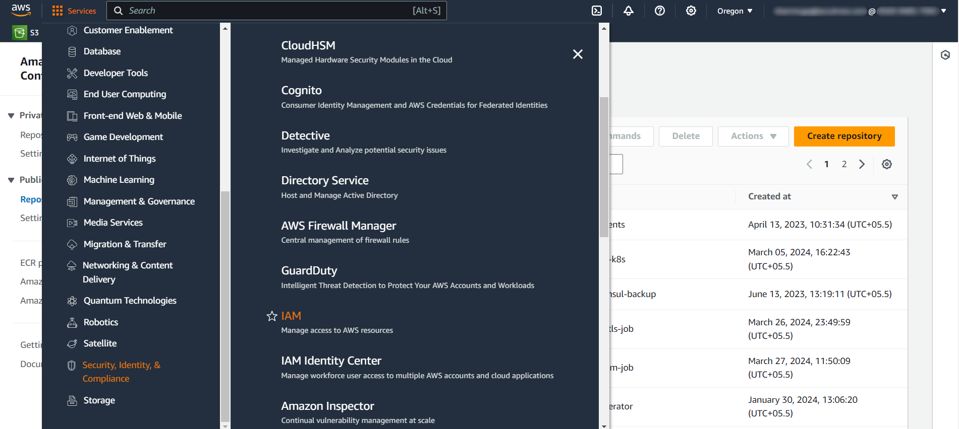Open the Oregon region dropdown
The image size is (959, 429).
pyautogui.click(x=735, y=11)
